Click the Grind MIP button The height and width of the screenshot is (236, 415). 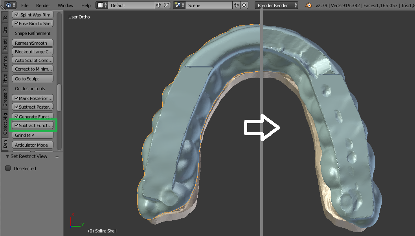click(33, 135)
